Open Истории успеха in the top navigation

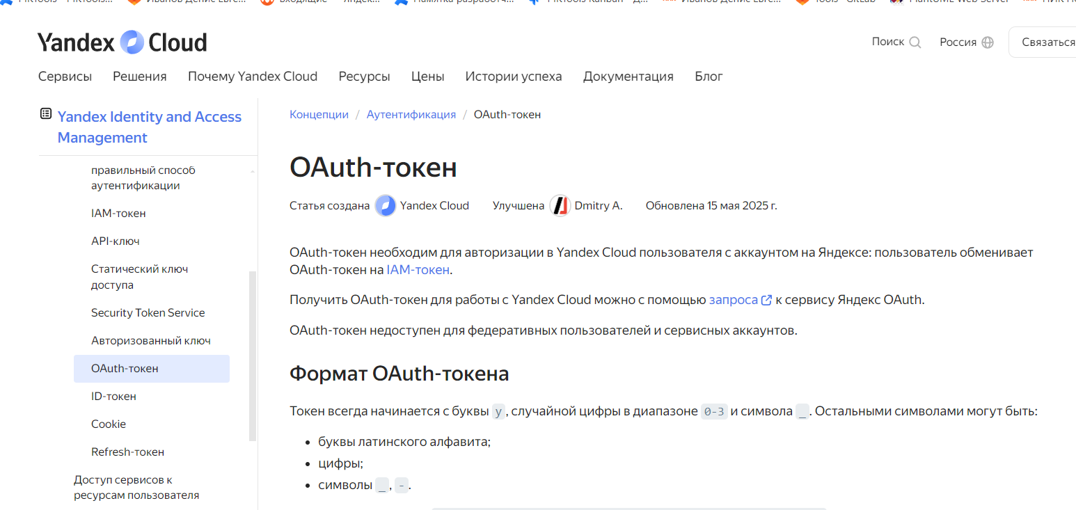point(514,77)
